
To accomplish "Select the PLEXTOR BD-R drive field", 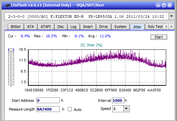I will coord(87,16).
